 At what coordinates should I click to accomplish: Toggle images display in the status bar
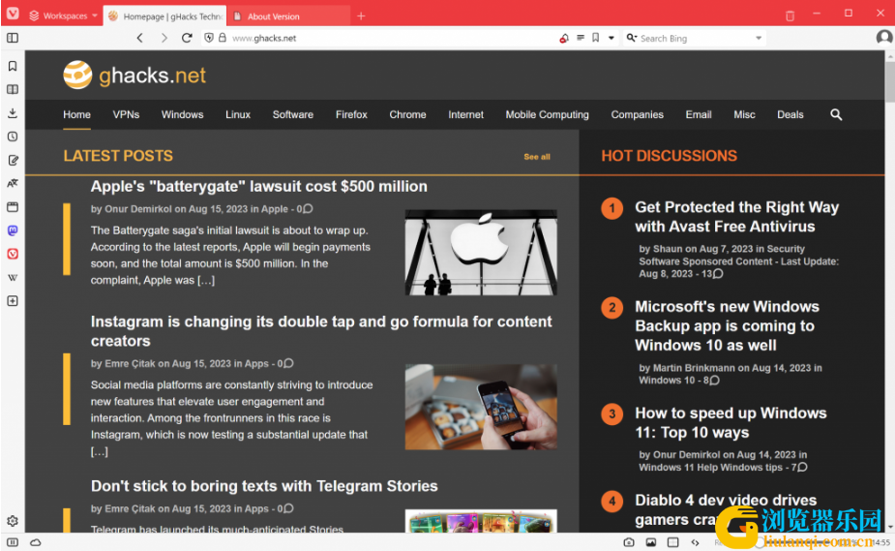click(x=651, y=542)
